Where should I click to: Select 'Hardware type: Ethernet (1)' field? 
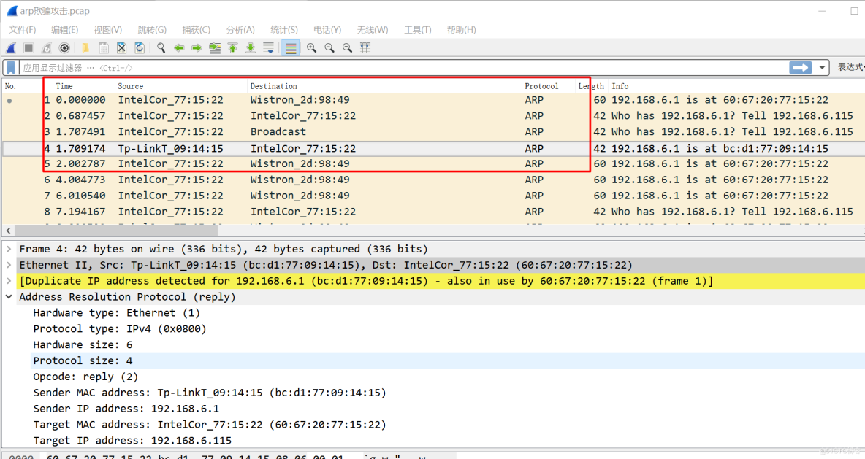[x=116, y=313]
